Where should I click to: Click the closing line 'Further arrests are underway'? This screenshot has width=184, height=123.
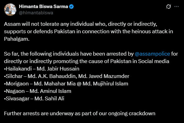coord(79,113)
